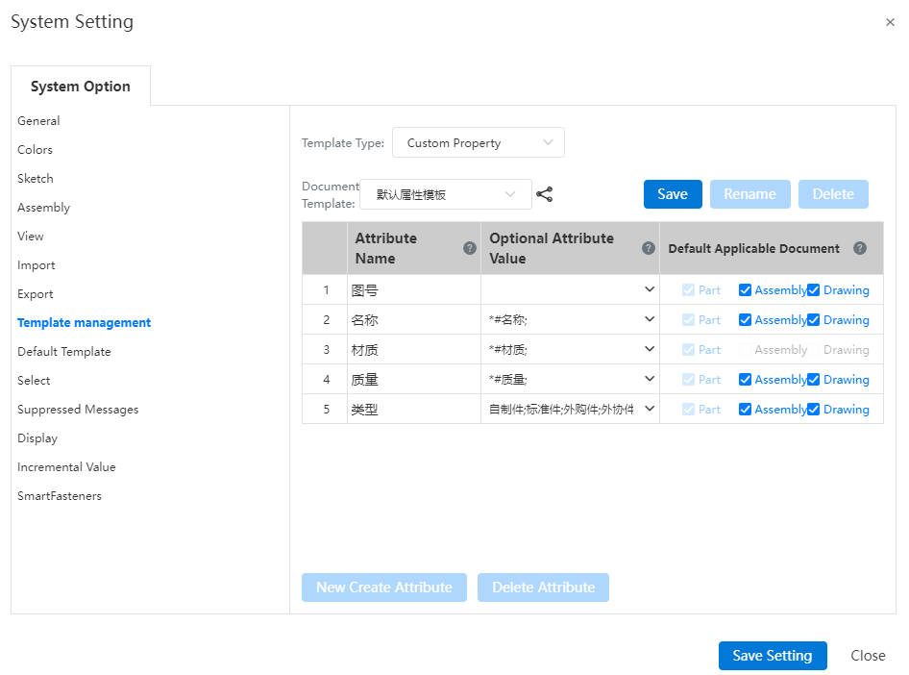
Task: Open Suppressed Messages section
Action: 78,410
